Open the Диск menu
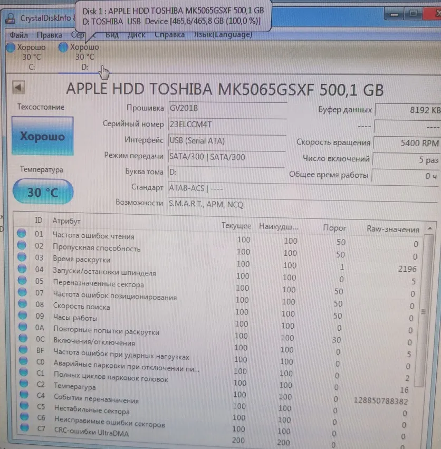 [136, 35]
